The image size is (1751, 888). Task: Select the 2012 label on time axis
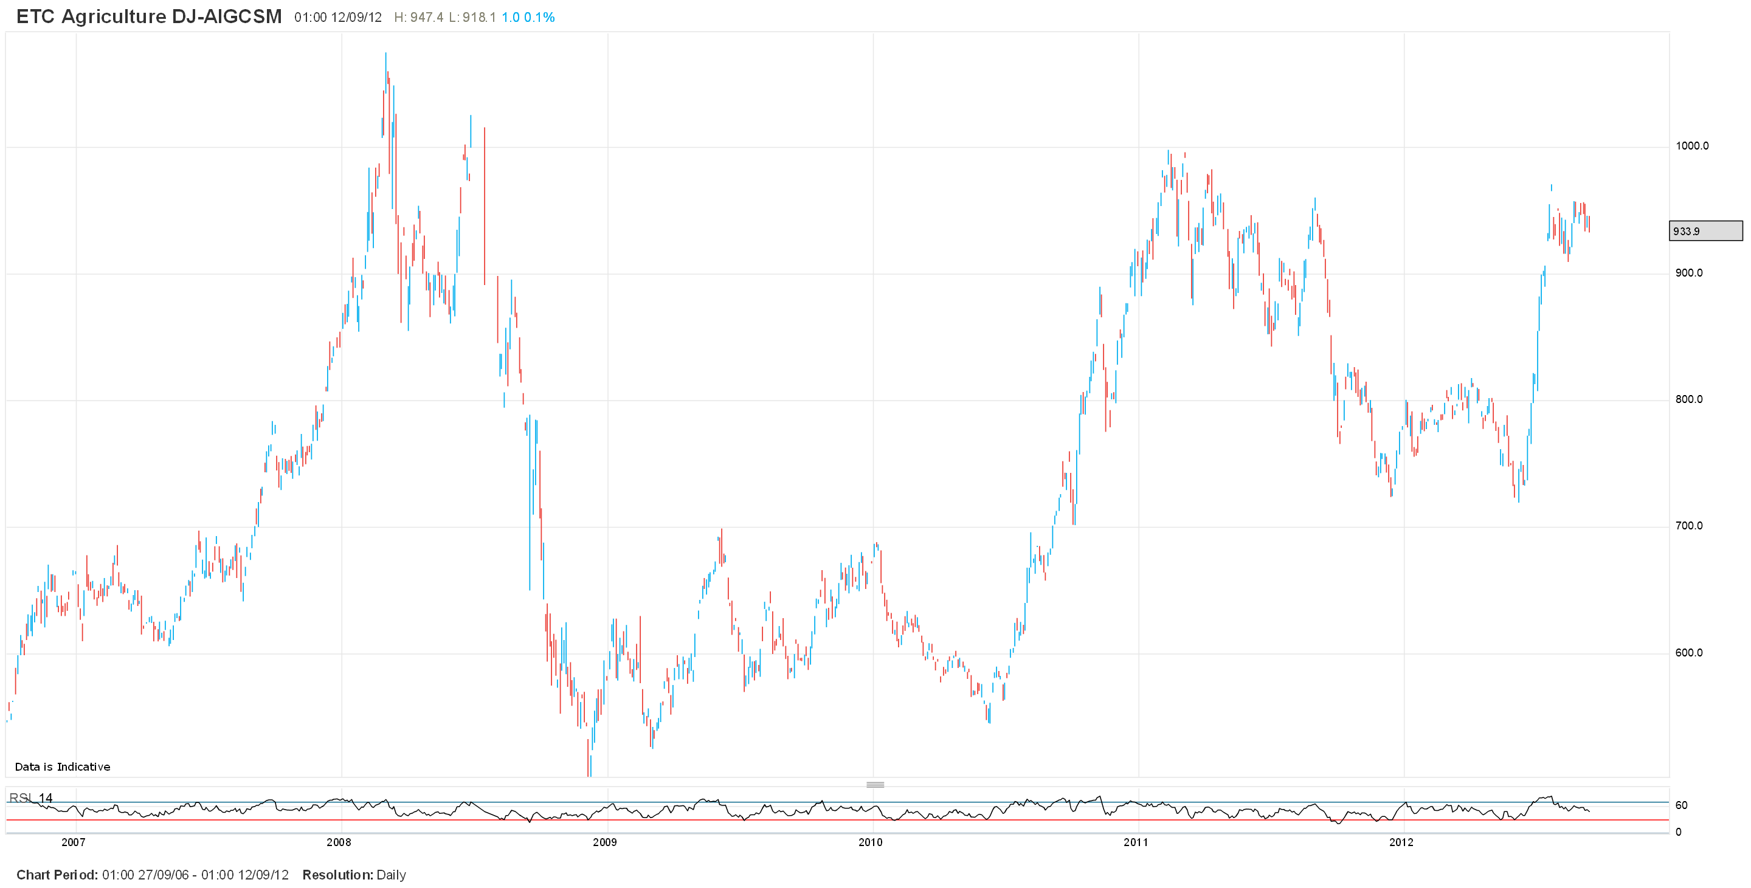pos(1401,842)
